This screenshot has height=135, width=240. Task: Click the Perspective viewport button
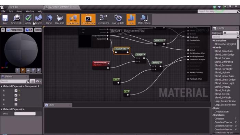15,30
